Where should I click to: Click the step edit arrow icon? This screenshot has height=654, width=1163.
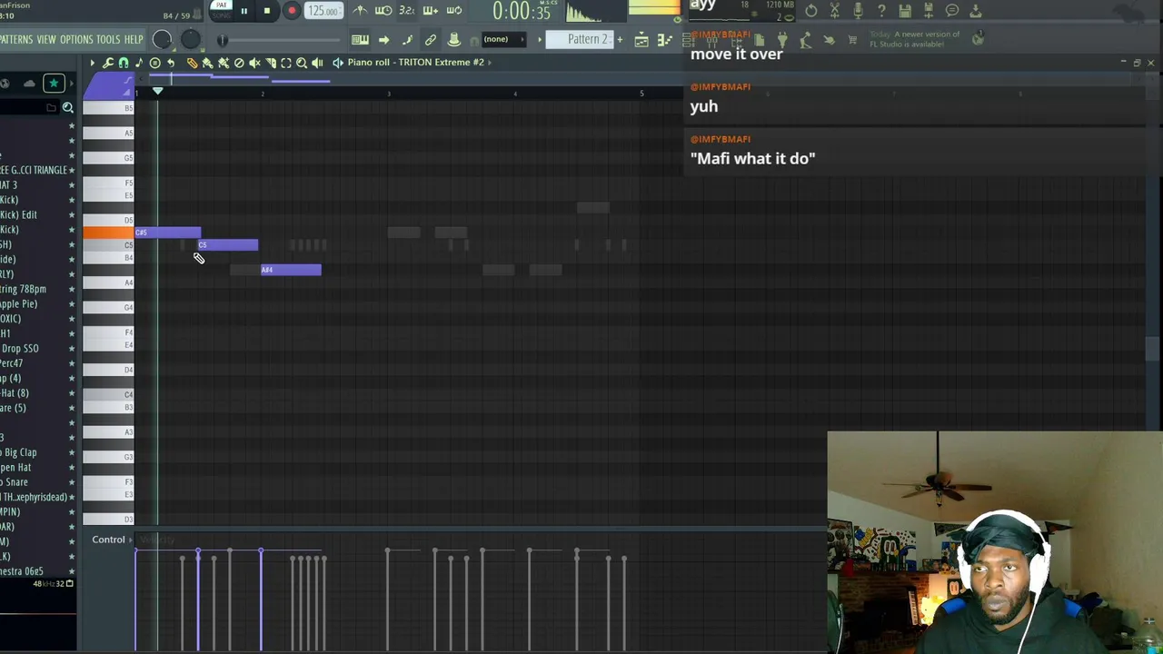pyautogui.click(x=383, y=40)
